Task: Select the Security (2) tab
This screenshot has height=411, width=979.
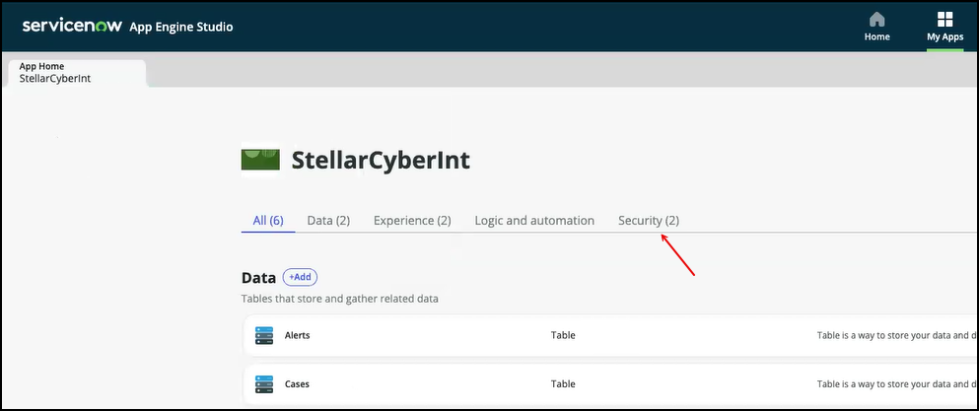Action: click(x=648, y=221)
